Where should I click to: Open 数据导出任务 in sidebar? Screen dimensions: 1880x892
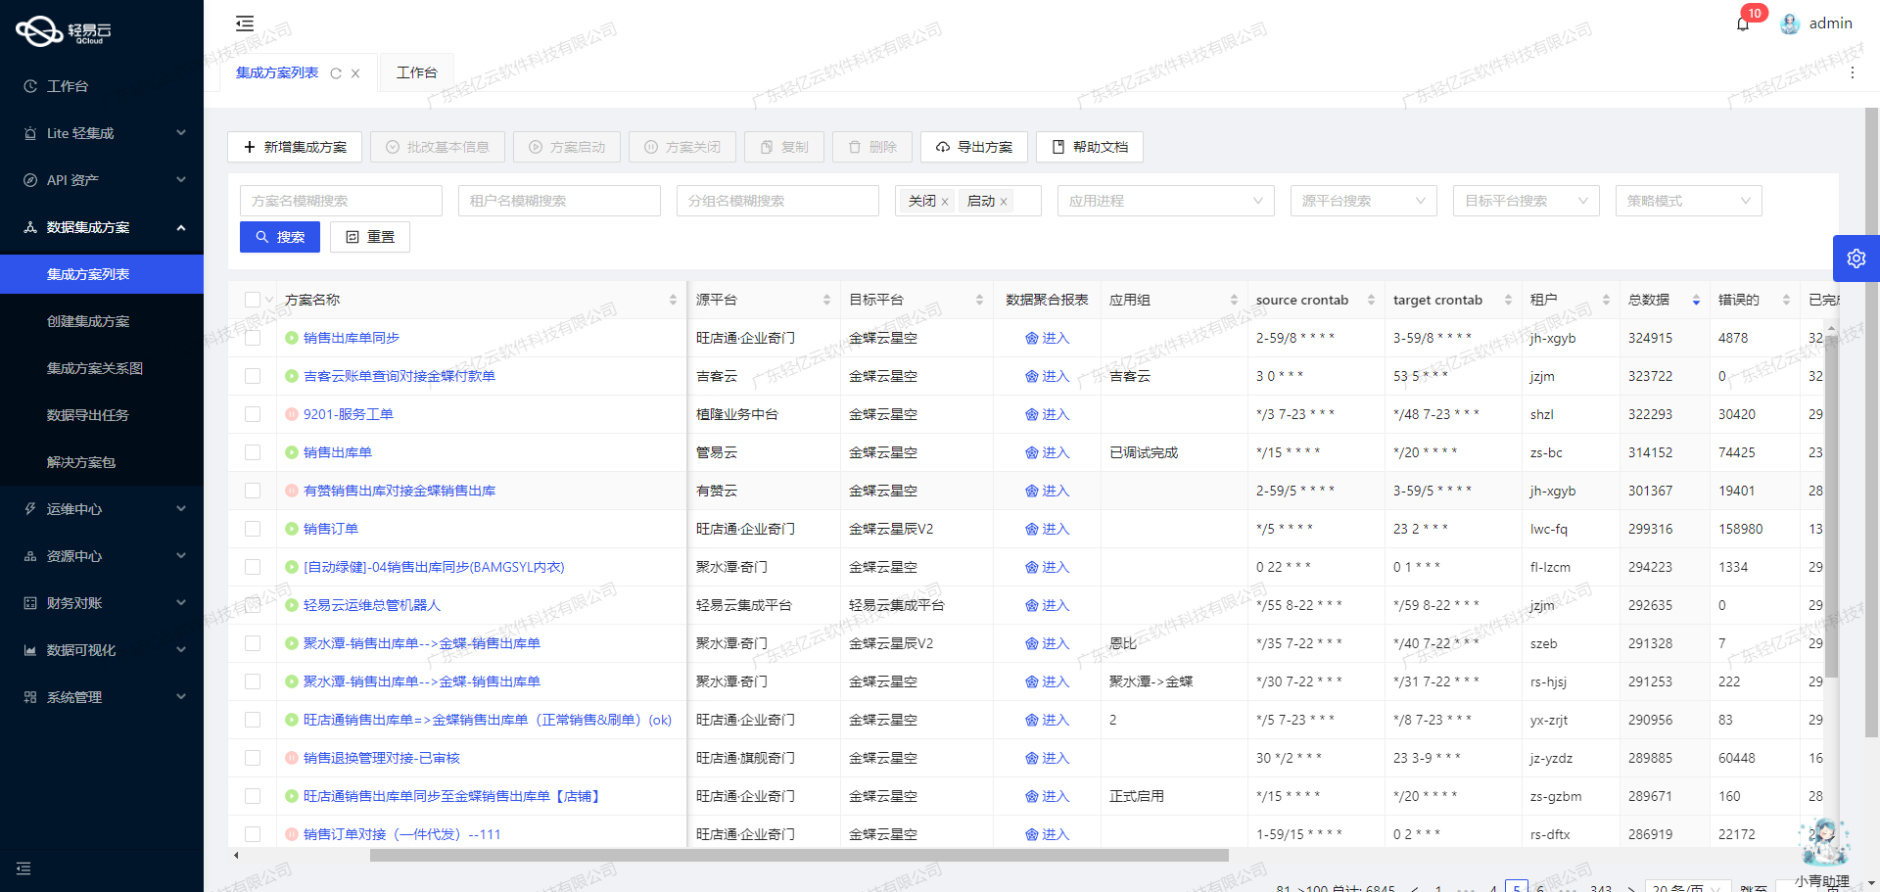click(102, 415)
